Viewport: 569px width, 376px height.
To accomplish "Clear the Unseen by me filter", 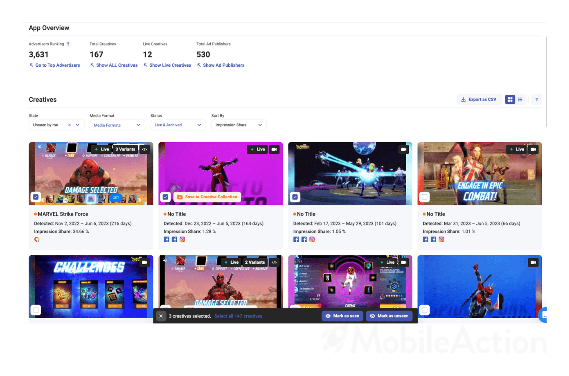I will pos(69,125).
